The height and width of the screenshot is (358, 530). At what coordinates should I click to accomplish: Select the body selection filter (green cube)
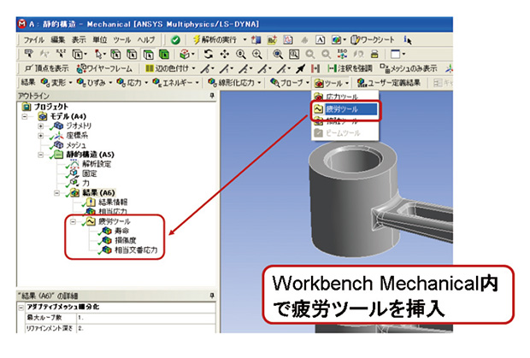pos(164,54)
